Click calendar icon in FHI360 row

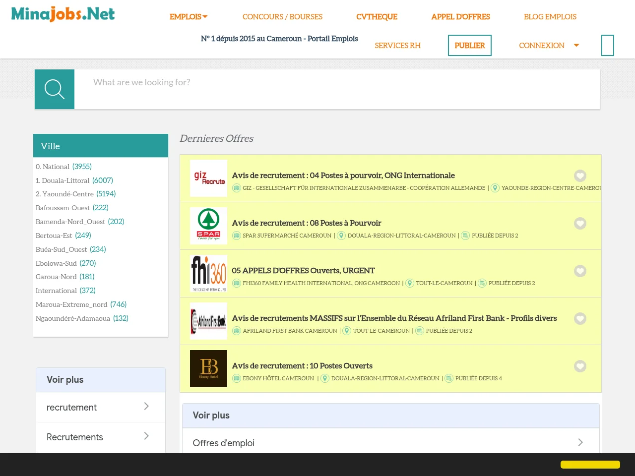(482, 283)
